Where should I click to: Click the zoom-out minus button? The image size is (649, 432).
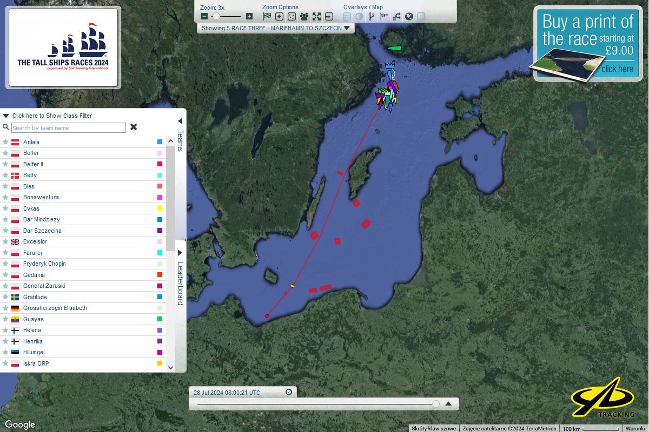[204, 17]
